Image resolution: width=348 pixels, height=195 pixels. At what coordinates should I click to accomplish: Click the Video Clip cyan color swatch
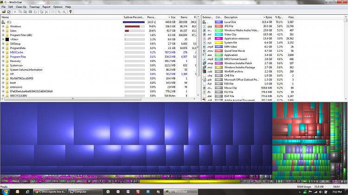[219, 34]
